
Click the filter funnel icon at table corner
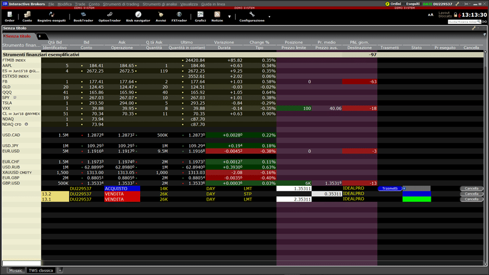click(485, 35)
